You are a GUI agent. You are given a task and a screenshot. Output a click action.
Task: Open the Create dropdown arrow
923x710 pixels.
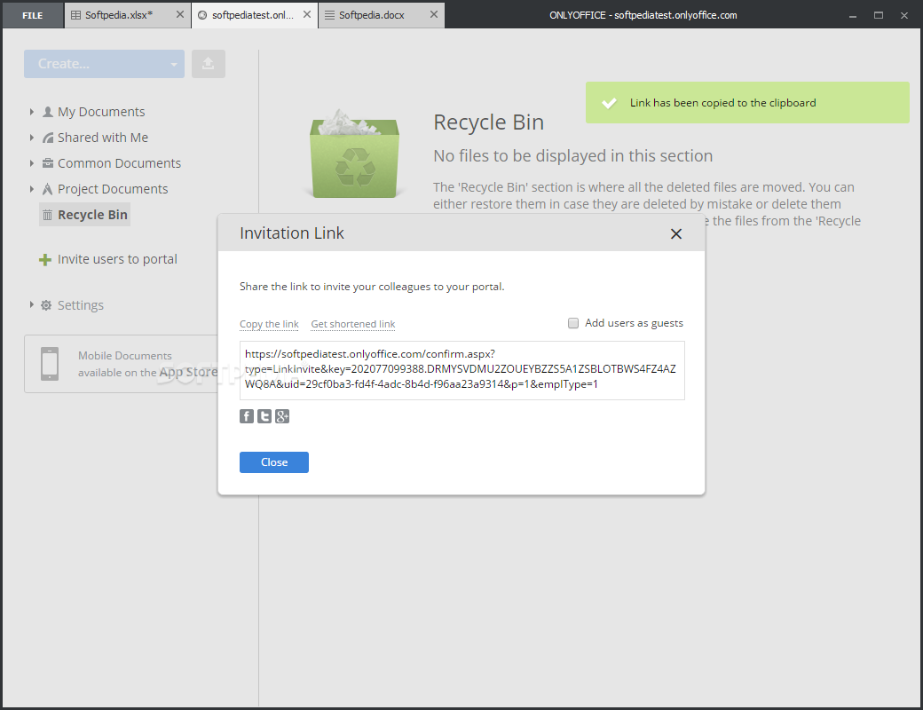174,64
